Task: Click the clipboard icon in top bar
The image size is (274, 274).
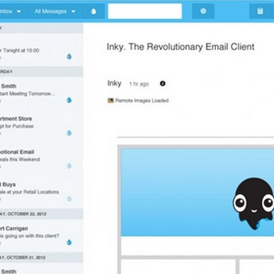Action: (260, 11)
